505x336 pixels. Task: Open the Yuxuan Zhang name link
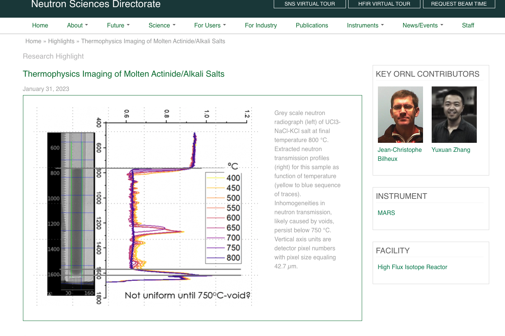tap(451, 150)
